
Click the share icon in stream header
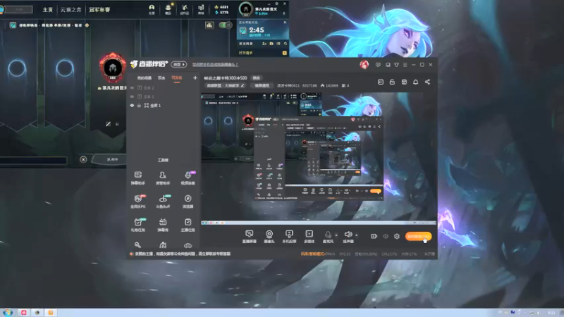(x=427, y=82)
